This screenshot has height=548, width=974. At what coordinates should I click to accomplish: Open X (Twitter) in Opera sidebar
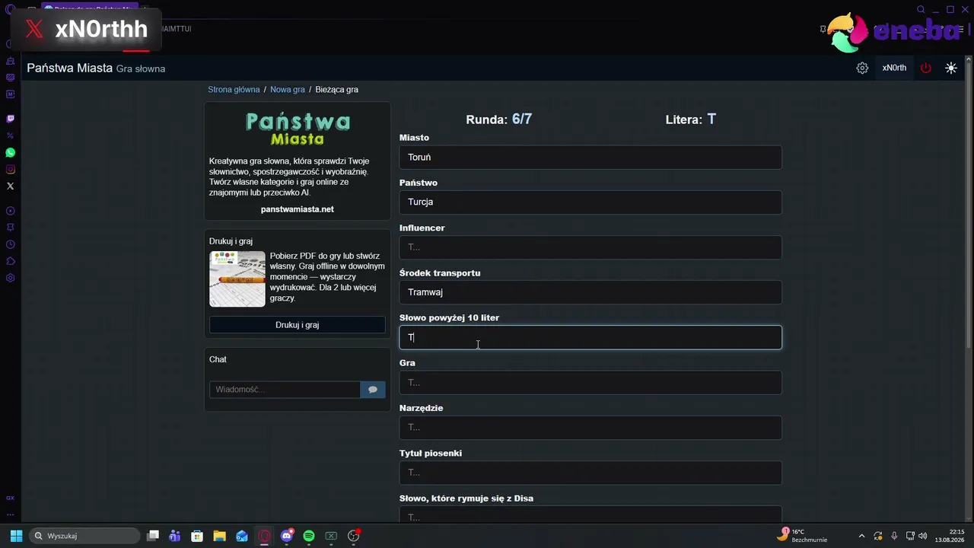(x=11, y=186)
